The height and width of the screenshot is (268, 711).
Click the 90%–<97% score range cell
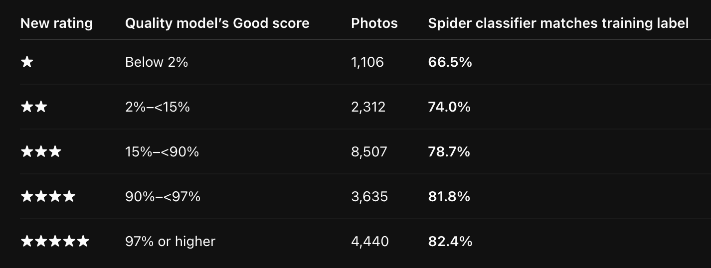tap(163, 197)
